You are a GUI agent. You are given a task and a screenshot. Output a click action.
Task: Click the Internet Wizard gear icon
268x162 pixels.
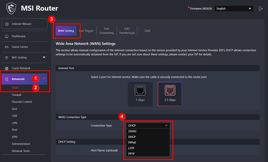[7, 24]
